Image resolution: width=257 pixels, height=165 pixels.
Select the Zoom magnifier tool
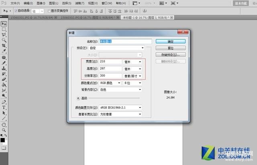coord(4,130)
